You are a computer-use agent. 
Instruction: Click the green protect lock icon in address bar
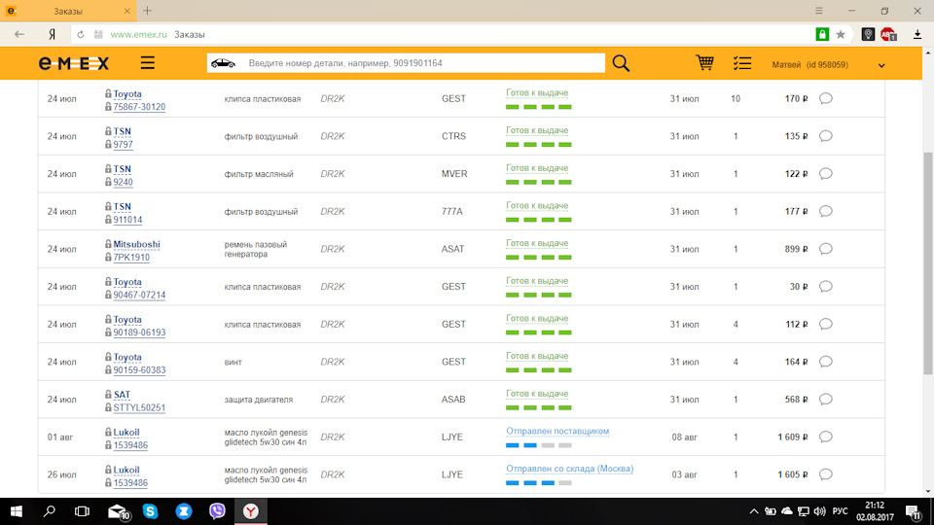tap(822, 35)
